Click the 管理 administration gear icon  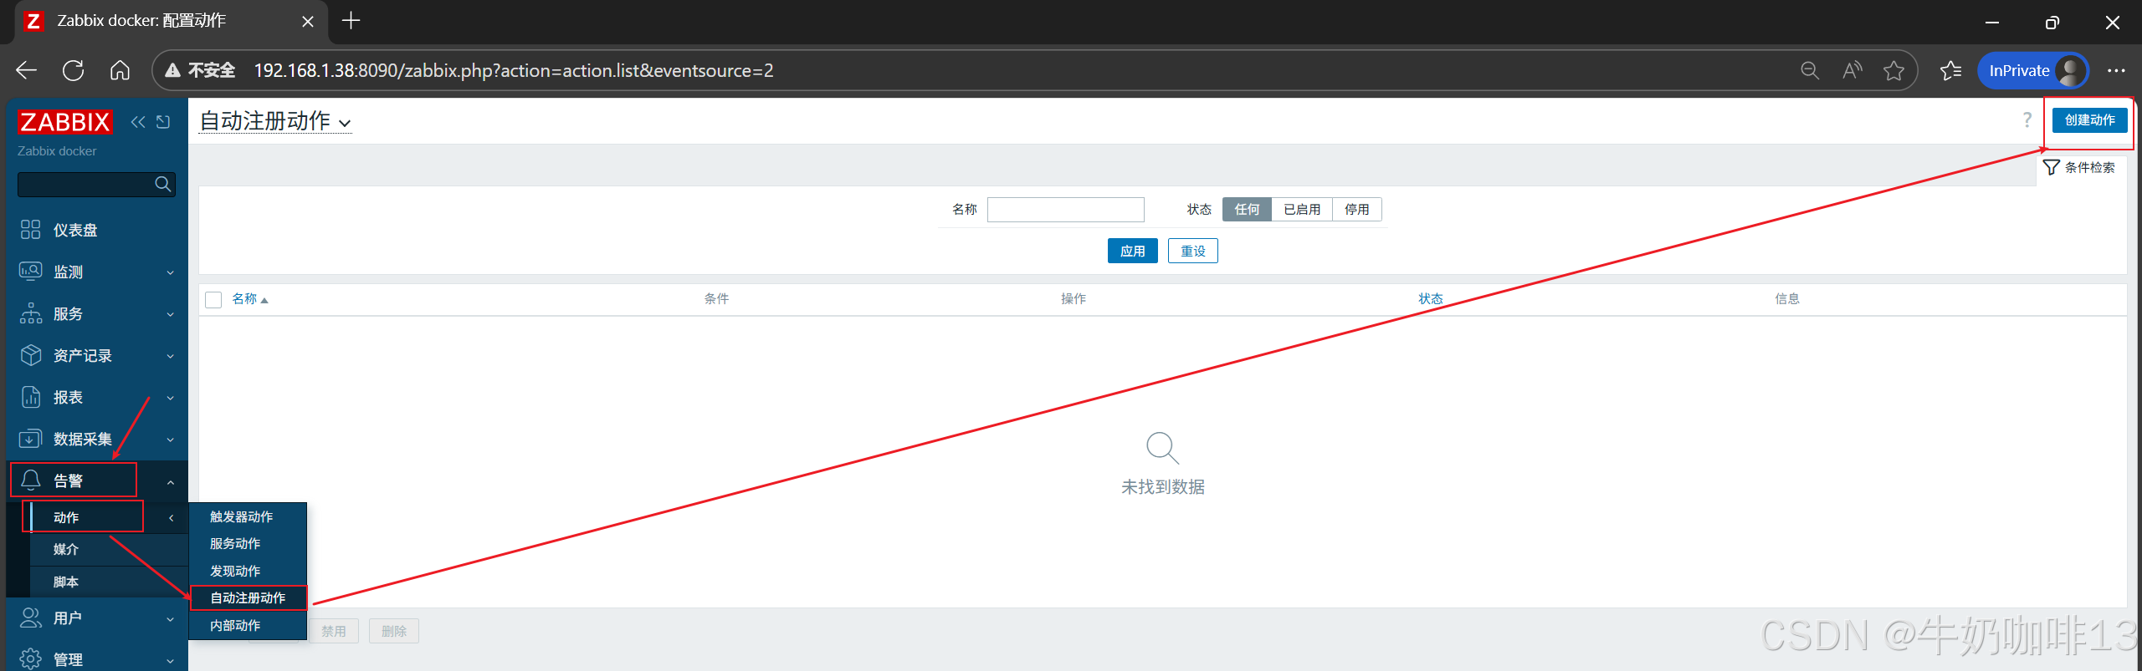point(31,659)
